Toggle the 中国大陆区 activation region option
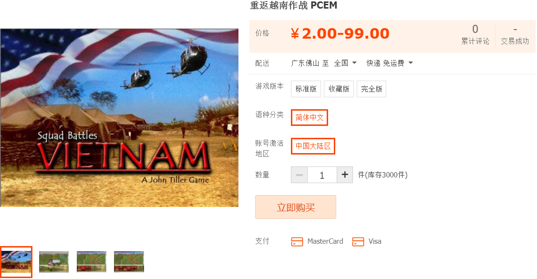Image resolution: width=537 pixels, height=279 pixels. click(313, 146)
